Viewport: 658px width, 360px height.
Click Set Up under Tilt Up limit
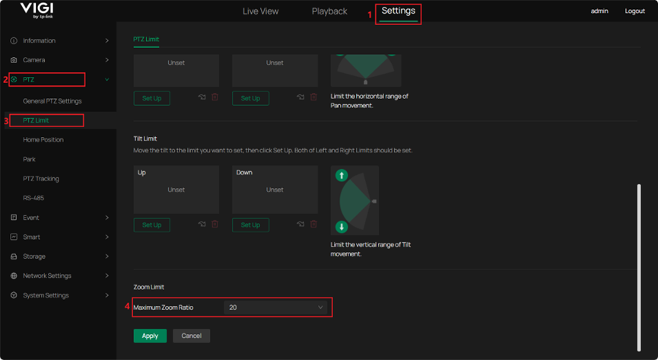151,225
